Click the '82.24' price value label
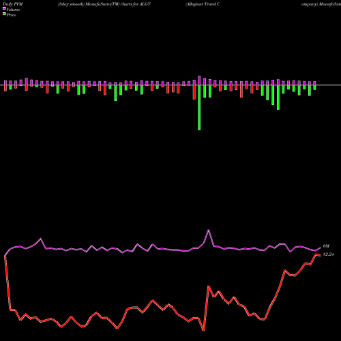341x341 pixels. 329,254
